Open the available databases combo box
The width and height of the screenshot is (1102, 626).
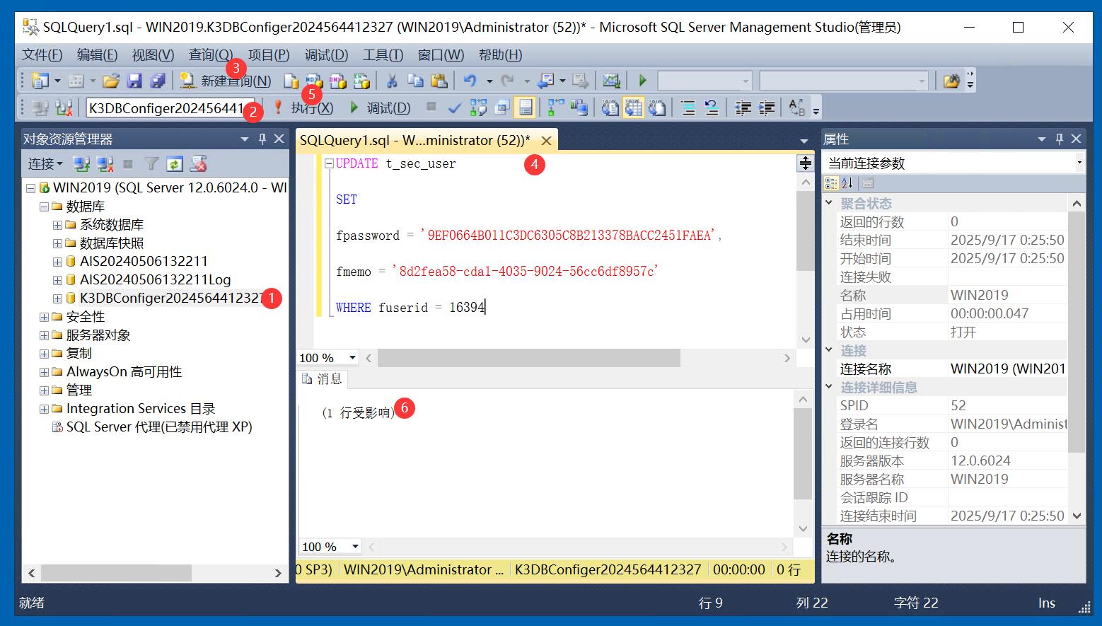[x=170, y=108]
